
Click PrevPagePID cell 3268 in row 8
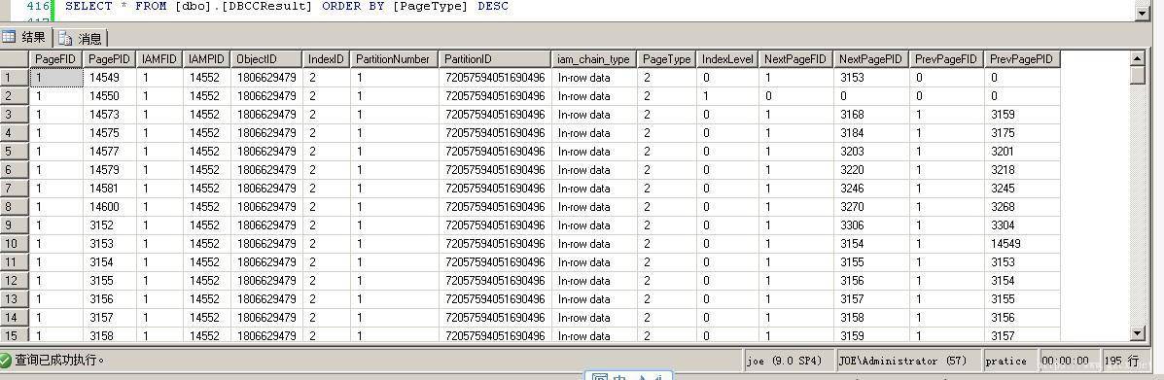tap(1022, 206)
